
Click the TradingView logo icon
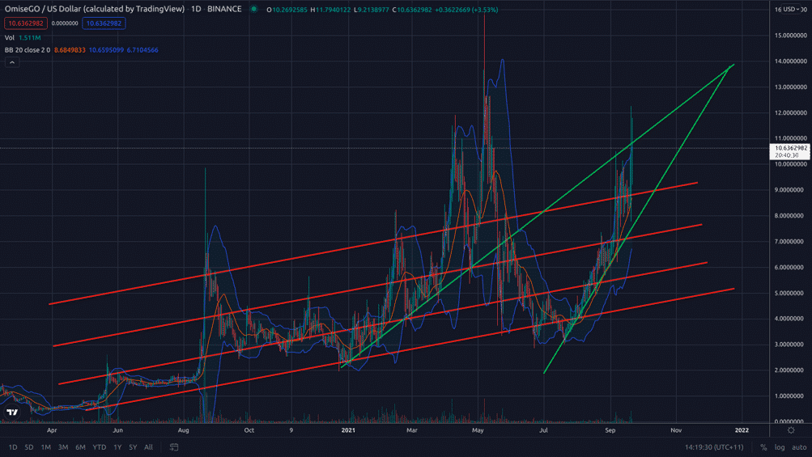[12, 412]
